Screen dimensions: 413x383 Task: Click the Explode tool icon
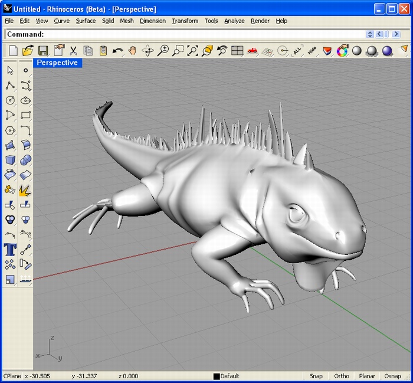coord(25,190)
